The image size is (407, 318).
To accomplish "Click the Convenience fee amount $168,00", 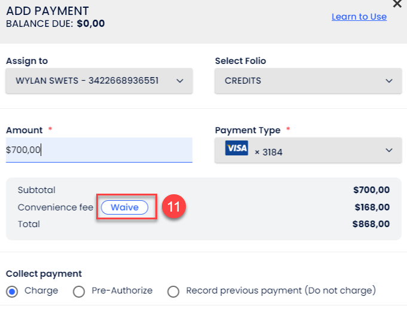I will coord(371,207).
